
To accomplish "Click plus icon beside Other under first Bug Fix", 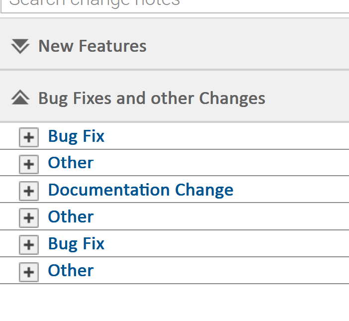I will pyautogui.click(x=29, y=164).
